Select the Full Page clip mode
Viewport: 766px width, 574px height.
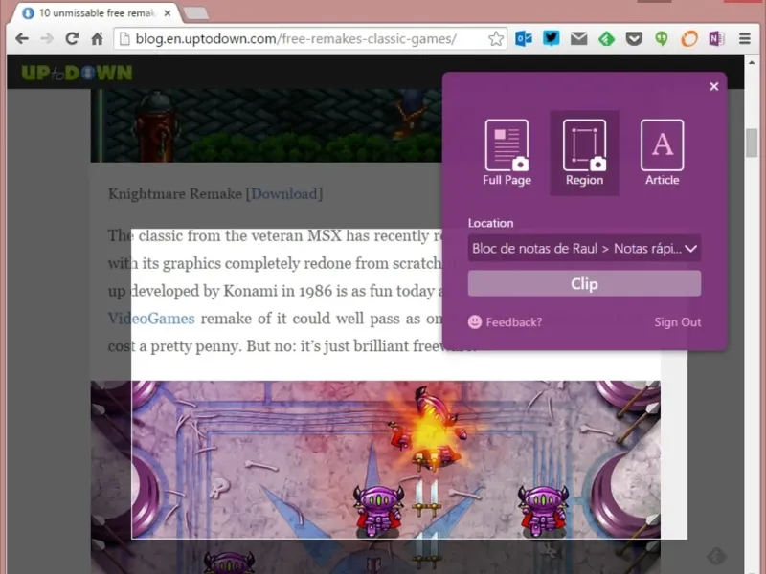click(507, 153)
